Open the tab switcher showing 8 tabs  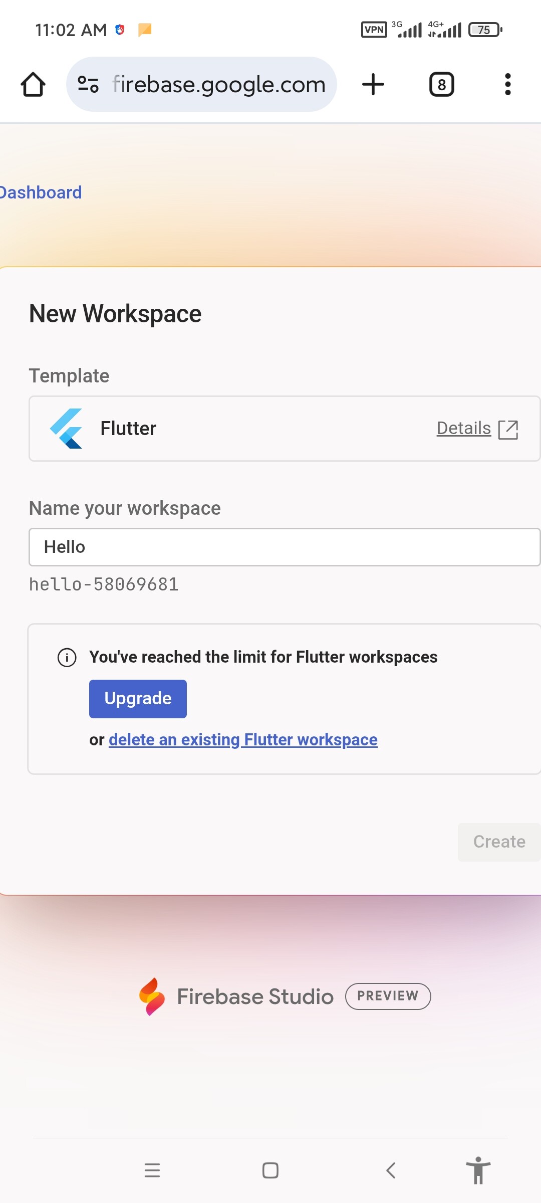pyautogui.click(x=441, y=84)
